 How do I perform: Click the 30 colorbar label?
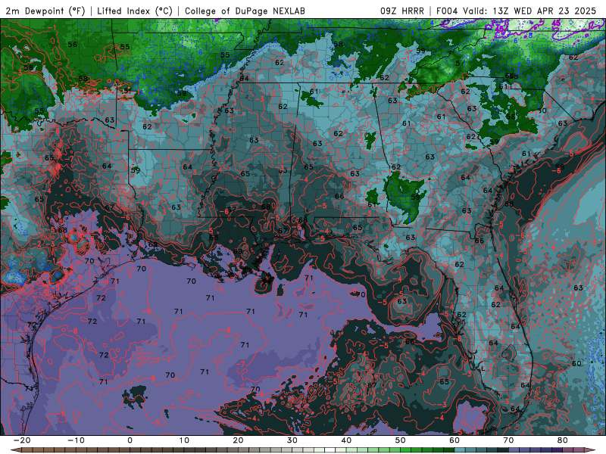292,440
